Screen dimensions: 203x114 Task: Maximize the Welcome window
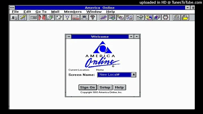[x=137, y=37]
